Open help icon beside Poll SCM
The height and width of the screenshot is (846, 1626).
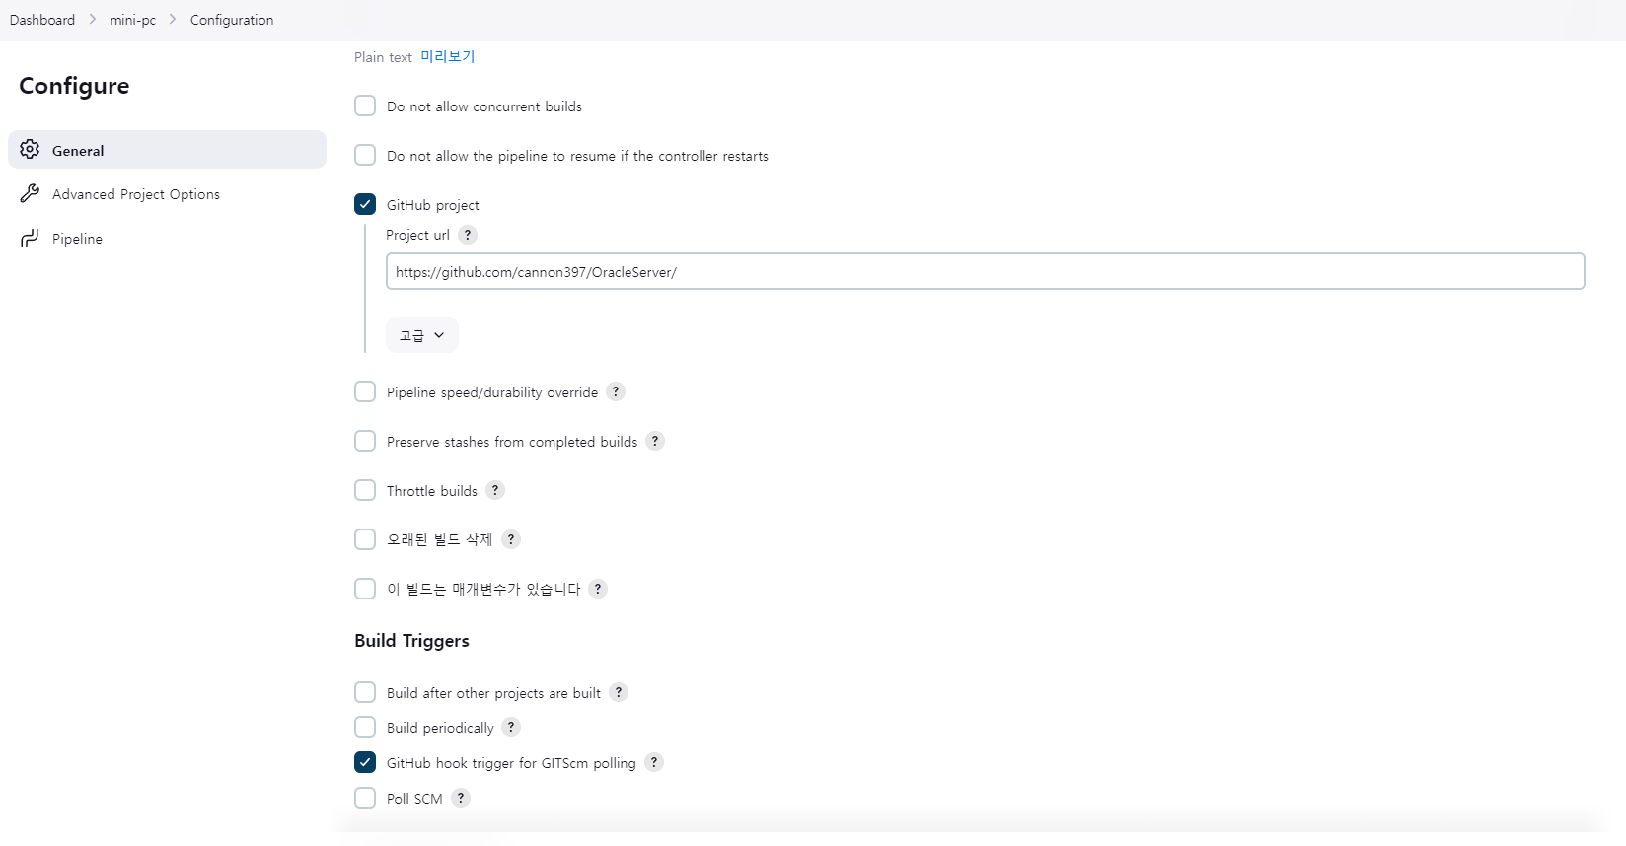pos(461,798)
